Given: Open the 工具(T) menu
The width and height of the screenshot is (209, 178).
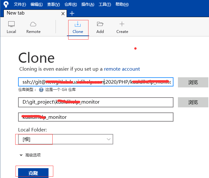Looking at the screenshot, I should point(105,4).
